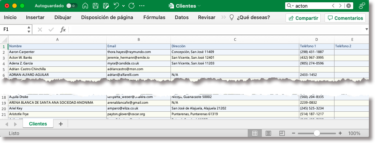375x143 pixels.
Task: Toggle the Autoguardado switch
Action: [72, 6]
